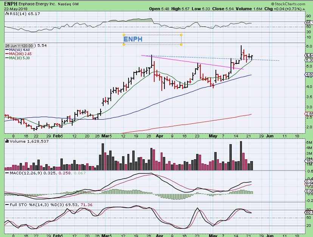
Task: Click the RSI indicator icon beside RSI(14)
Action: pyautogui.click(x=7, y=14)
